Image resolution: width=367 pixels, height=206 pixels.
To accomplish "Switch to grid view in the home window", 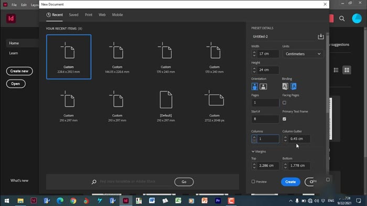I will (347, 70).
